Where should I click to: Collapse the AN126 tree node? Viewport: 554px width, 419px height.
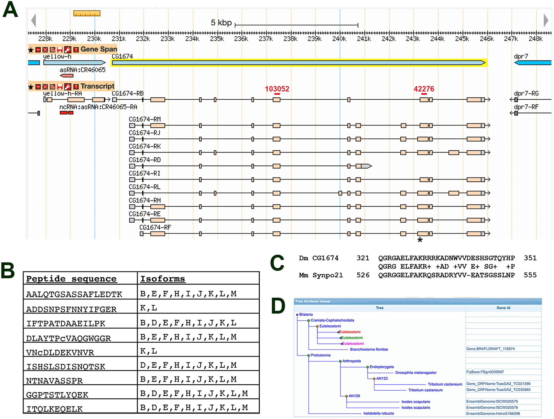(346, 396)
